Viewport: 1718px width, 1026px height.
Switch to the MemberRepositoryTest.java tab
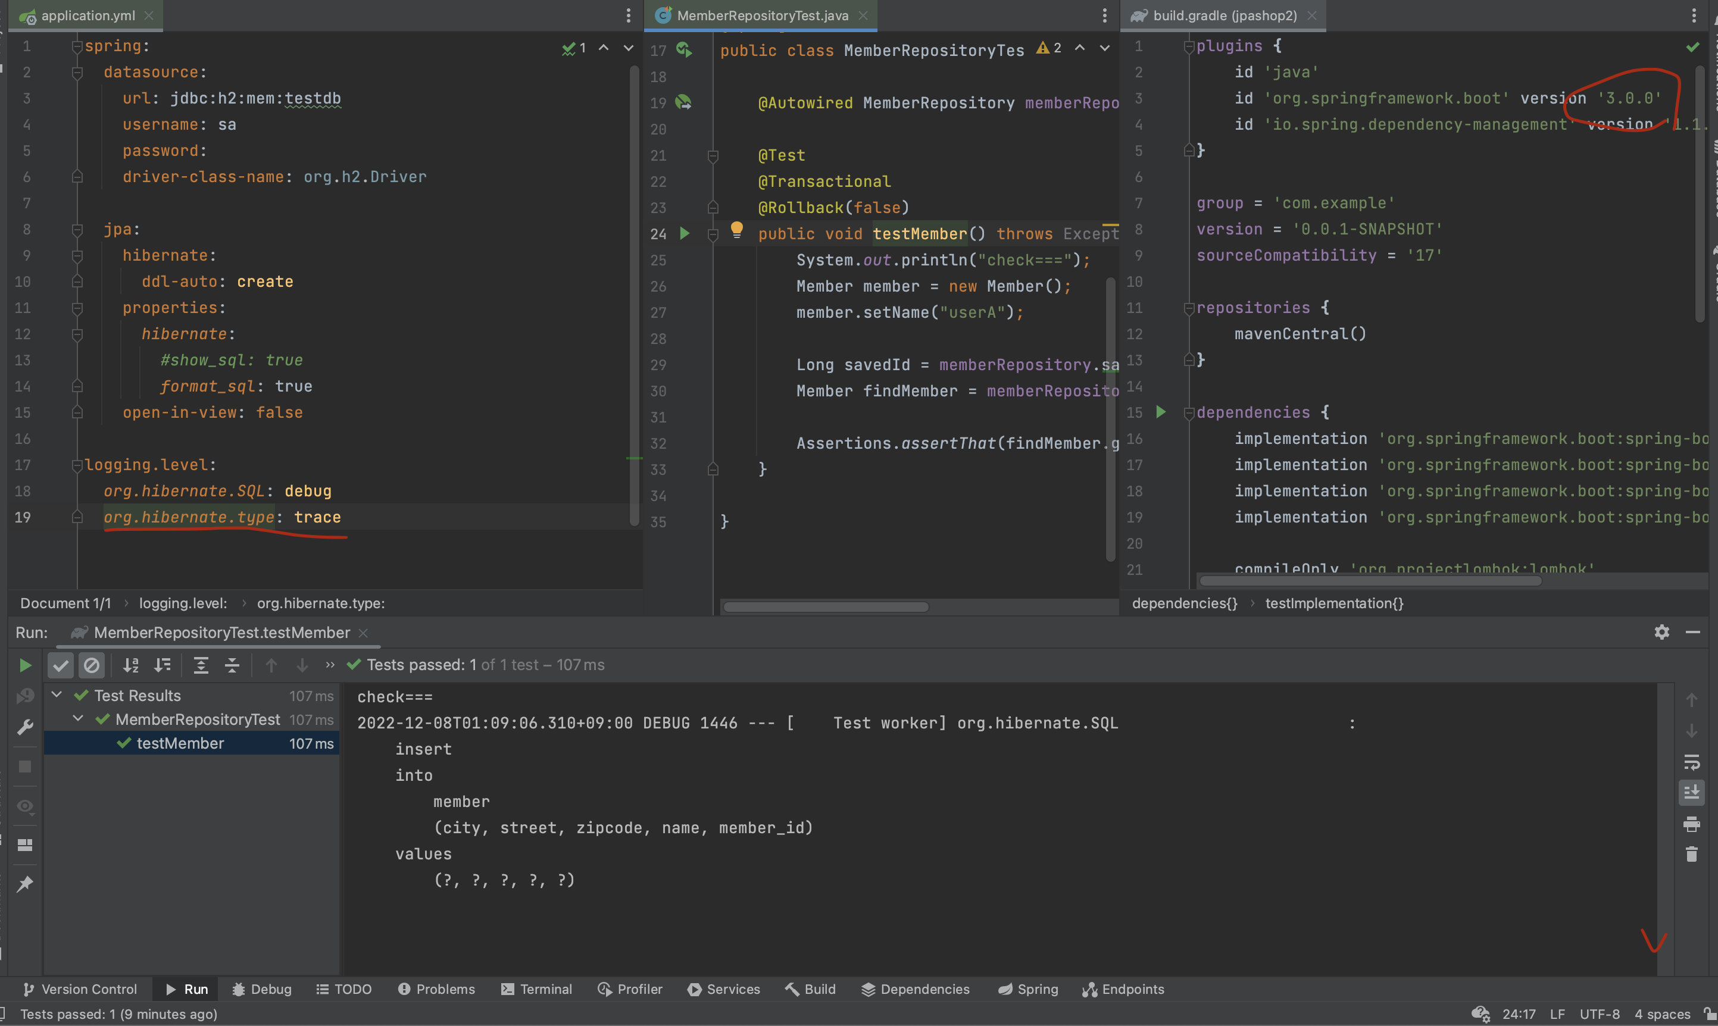[x=762, y=15]
